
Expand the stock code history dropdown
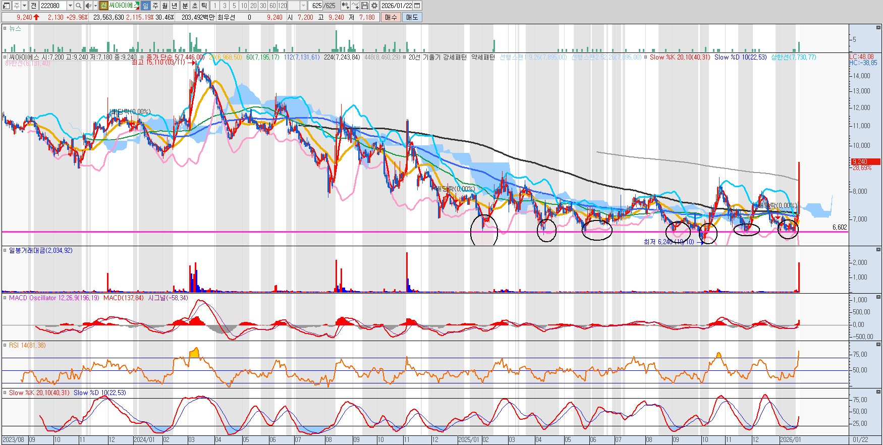coord(70,6)
